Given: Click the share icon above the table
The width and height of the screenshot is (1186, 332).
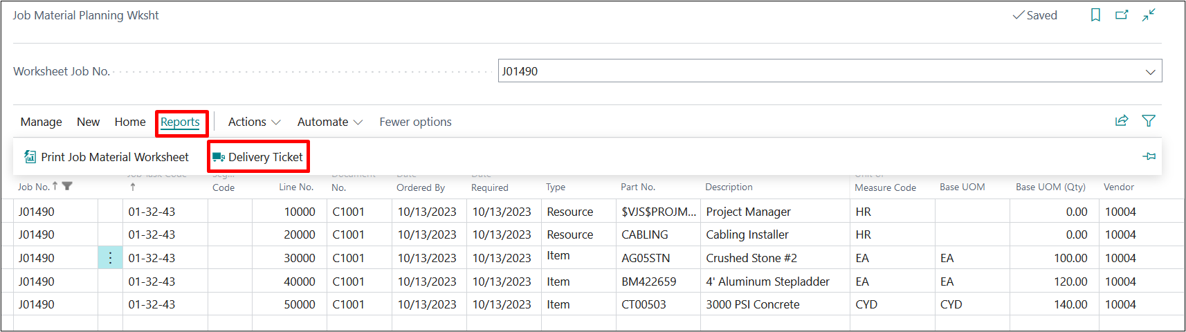Looking at the screenshot, I should (x=1122, y=121).
